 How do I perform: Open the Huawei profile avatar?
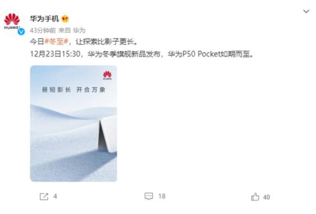[x=13, y=22]
